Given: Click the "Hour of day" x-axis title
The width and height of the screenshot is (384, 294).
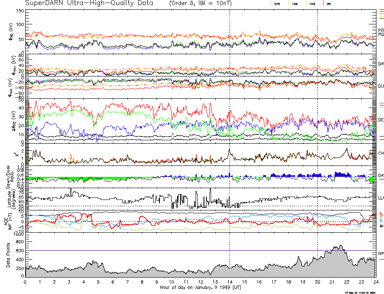Looking at the screenshot, I should click(199, 288).
